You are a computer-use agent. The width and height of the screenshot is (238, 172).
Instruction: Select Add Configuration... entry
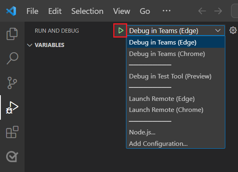[176, 143]
